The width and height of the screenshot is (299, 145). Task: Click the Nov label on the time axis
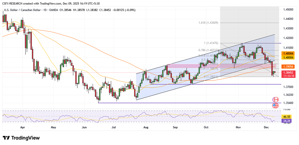[238, 128]
